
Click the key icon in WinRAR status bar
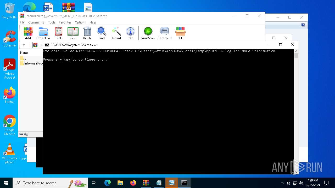pos(26,134)
